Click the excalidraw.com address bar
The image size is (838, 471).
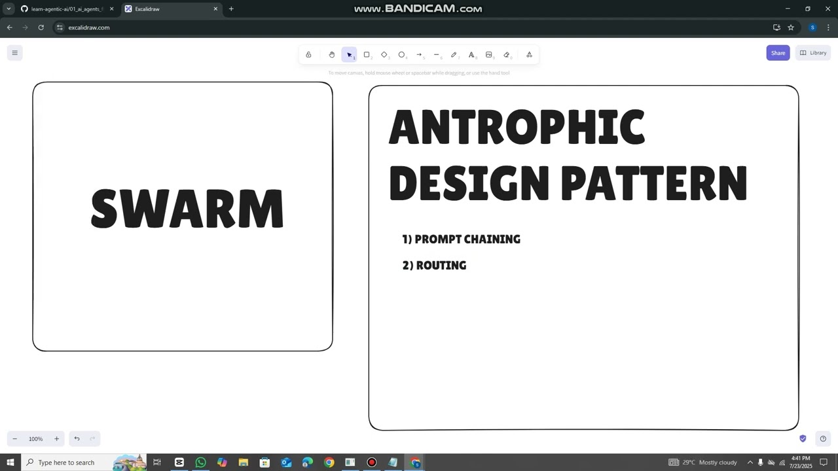(419, 27)
